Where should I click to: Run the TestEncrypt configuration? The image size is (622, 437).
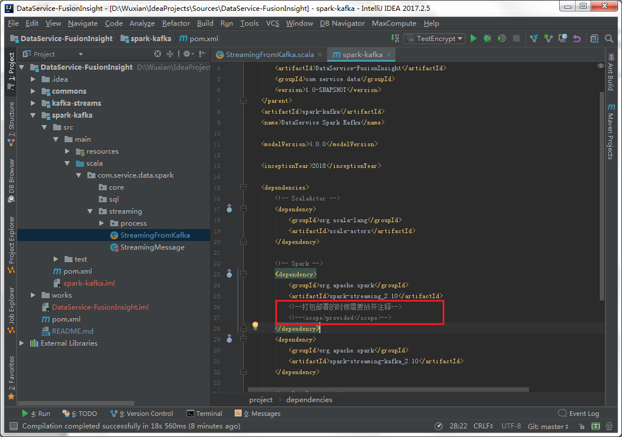point(473,38)
